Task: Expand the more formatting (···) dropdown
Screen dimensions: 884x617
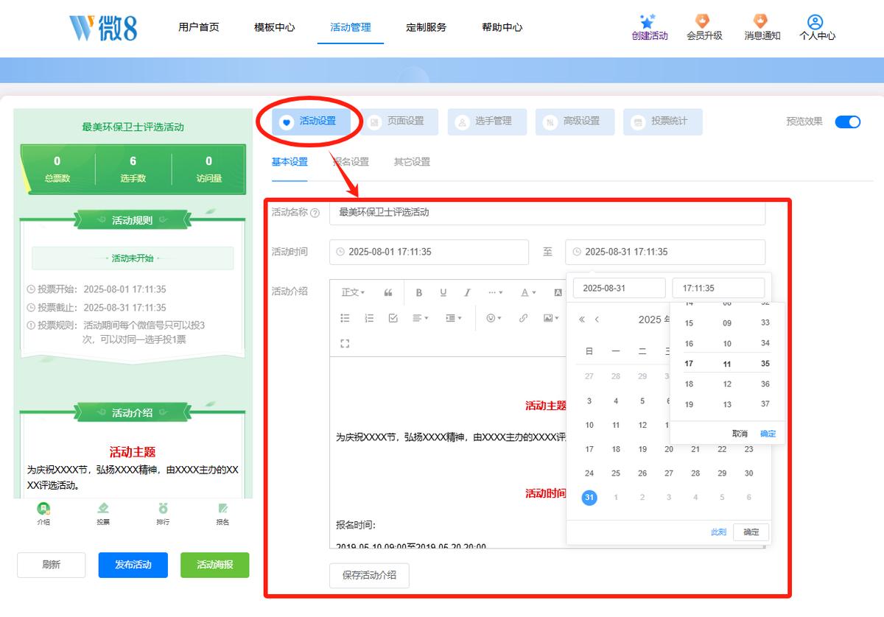Action: coord(497,292)
